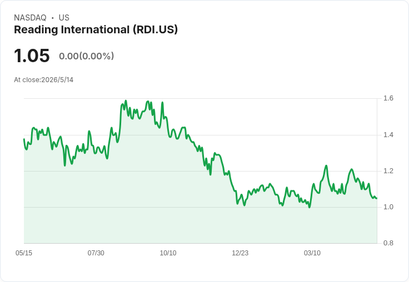Click the 0.8 y-axis price label
This screenshot has height=282, width=409.
(x=388, y=243)
